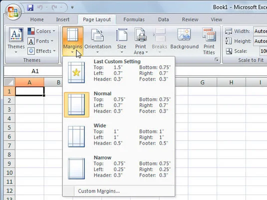Open the paper Size menu
The image size is (267, 200).
tap(122, 41)
